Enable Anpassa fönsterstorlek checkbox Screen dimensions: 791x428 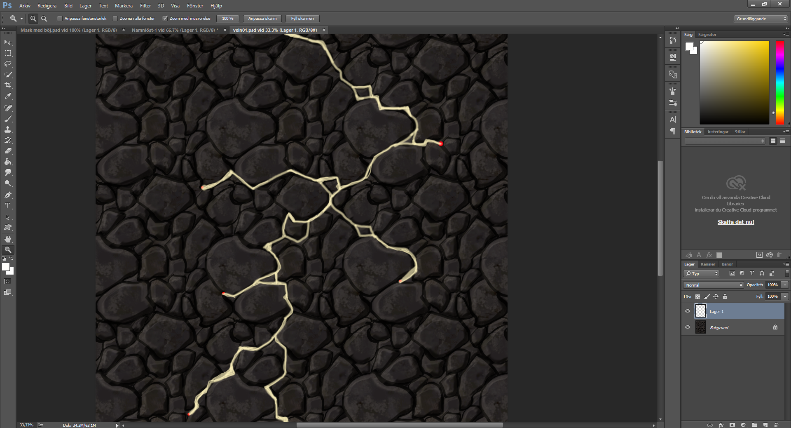pos(60,19)
